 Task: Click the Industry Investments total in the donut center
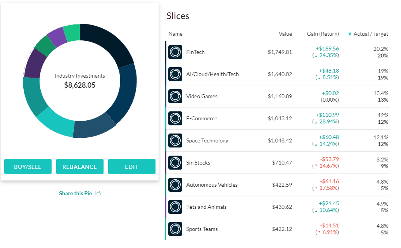80,80
